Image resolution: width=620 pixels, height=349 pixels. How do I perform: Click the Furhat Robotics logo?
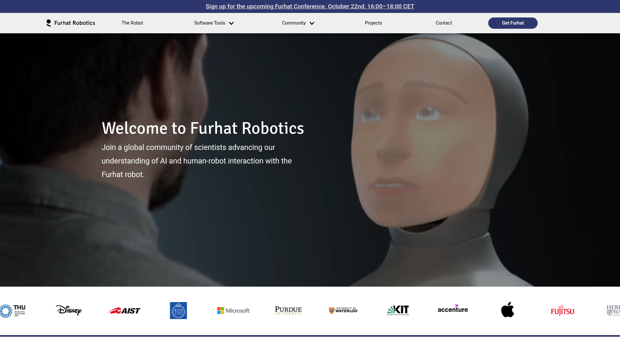pyautogui.click(x=71, y=23)
